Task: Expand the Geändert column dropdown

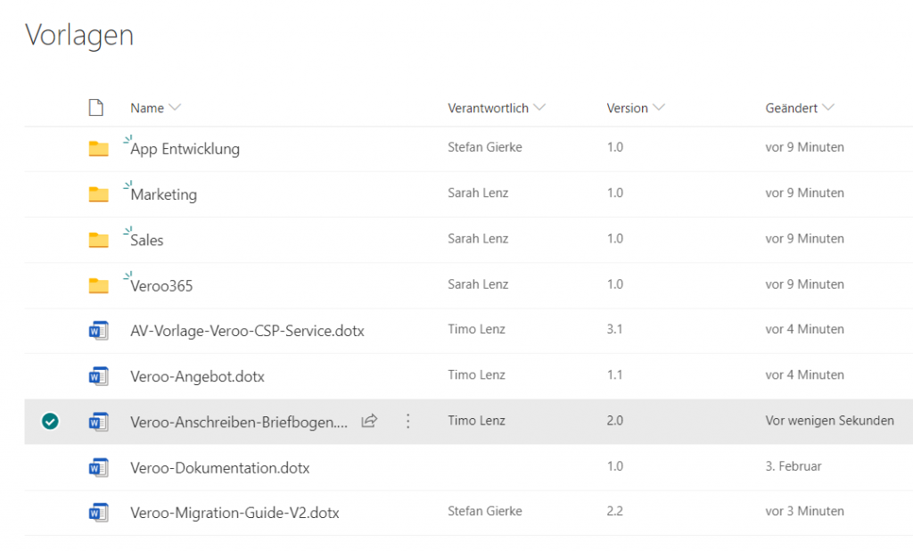Action: coord(828,108)
